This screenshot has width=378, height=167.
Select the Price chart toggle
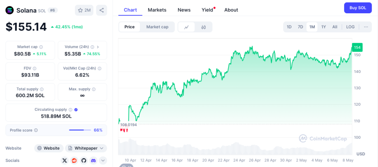tap(130, 27)
